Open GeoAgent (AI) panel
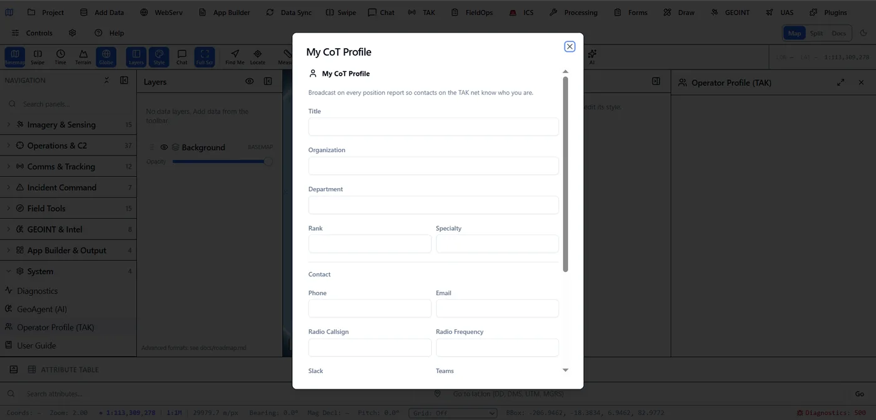 (68, 309)
